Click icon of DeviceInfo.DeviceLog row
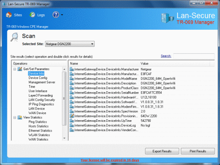Viewport: 220px width, 165px height. [x=72, y=125]
